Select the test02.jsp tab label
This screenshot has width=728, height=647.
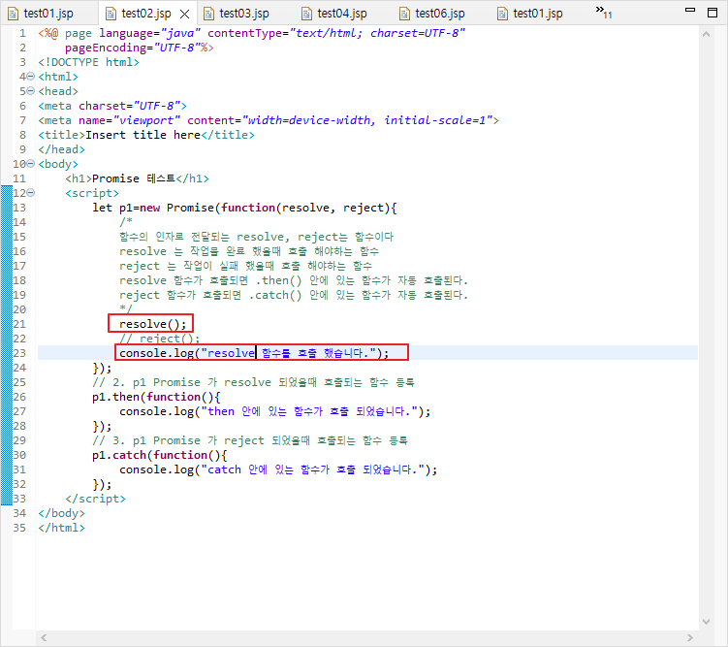146,14
